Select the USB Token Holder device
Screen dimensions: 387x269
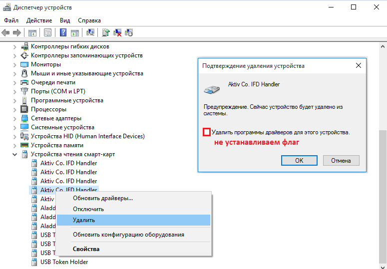tap(64, 262)
